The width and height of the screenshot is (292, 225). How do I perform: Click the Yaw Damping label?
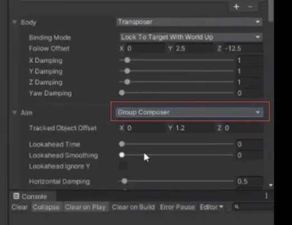click(50, 93)
